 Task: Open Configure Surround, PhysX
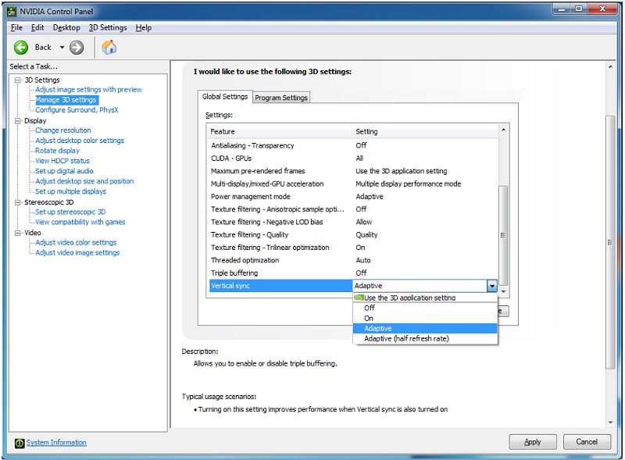click(x=77, y=110)
